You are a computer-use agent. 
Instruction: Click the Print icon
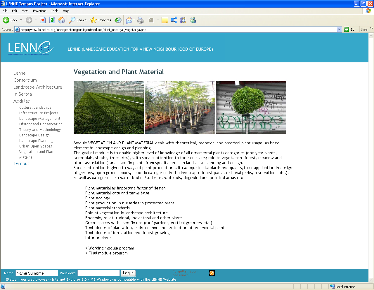(141, 20)
